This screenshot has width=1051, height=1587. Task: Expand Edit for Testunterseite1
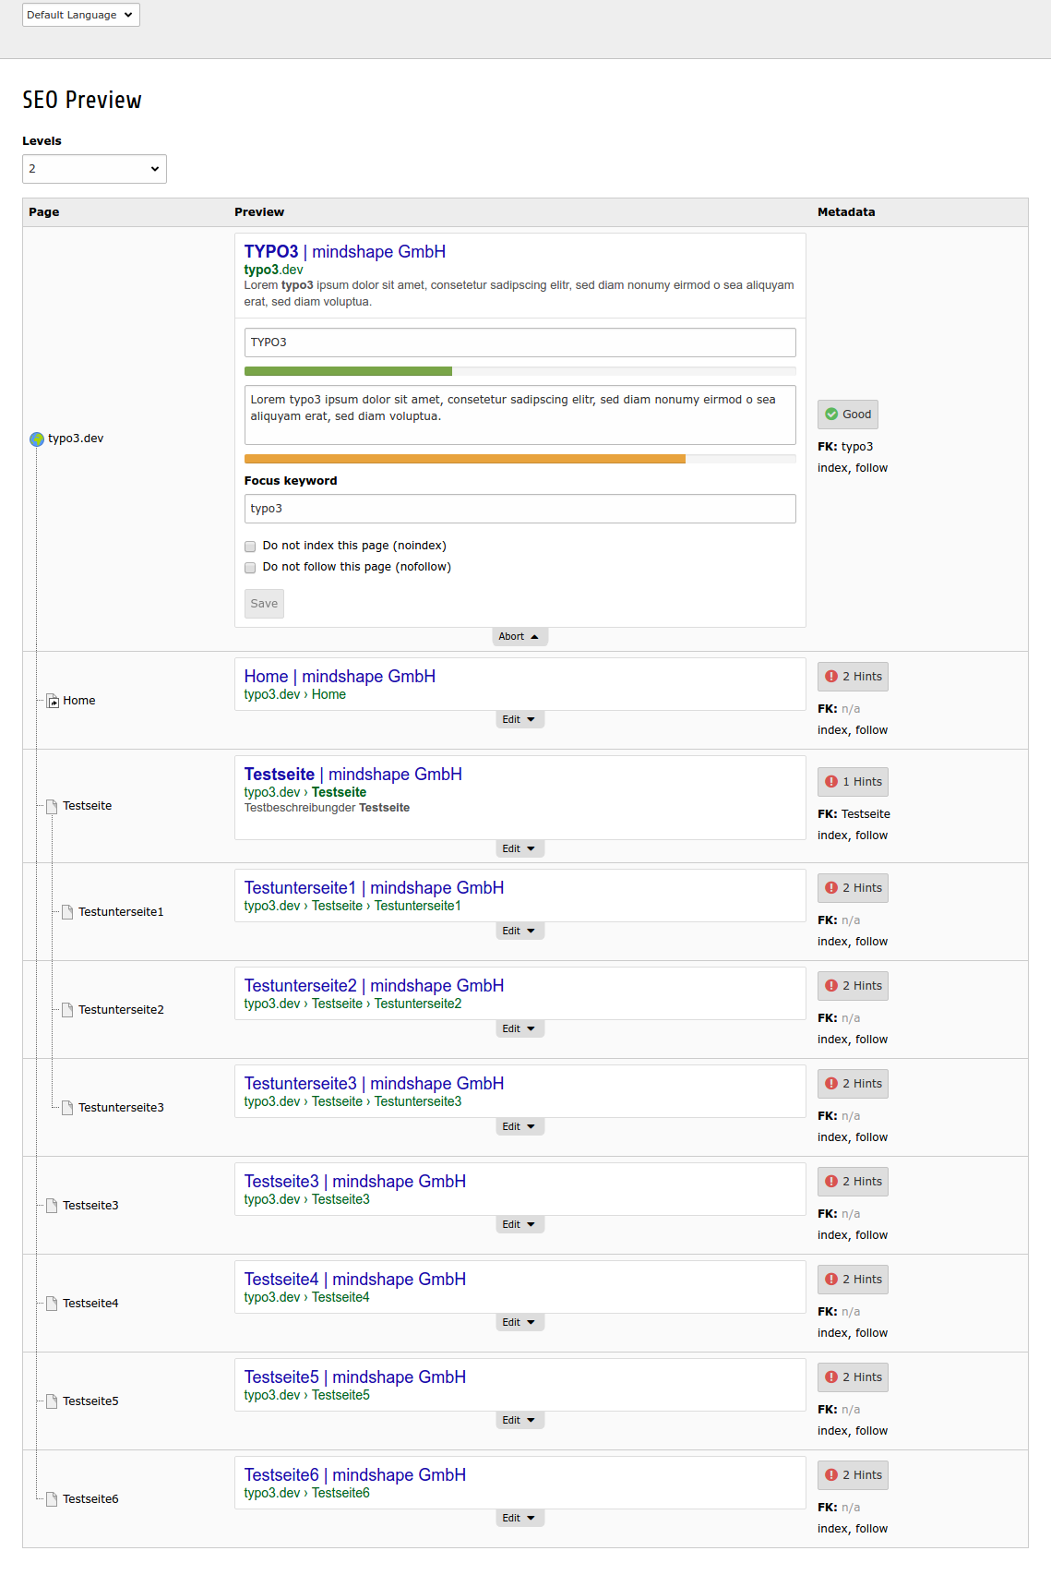click(520, 932)
